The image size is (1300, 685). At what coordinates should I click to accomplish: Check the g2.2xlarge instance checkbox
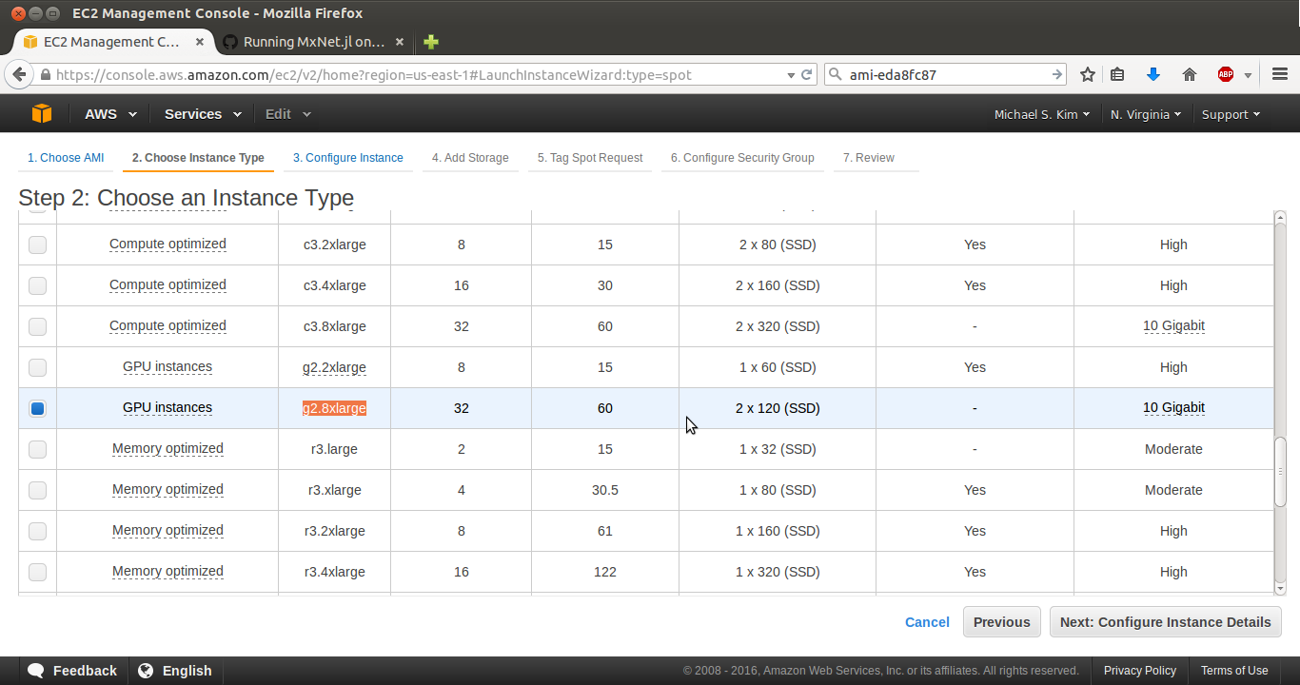pos(37,367)
